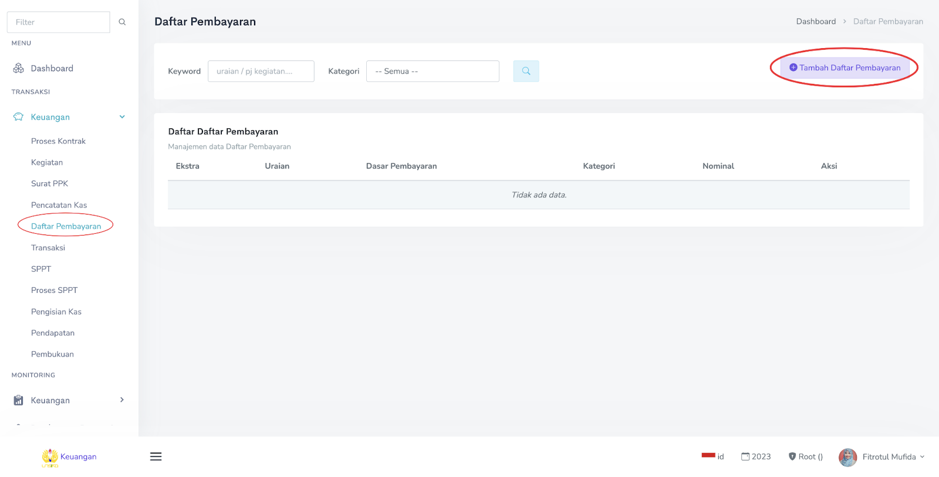
Task: Expand the Monitoring Keuangan menu
Action: pyautogui.click(x=122, y=400)
